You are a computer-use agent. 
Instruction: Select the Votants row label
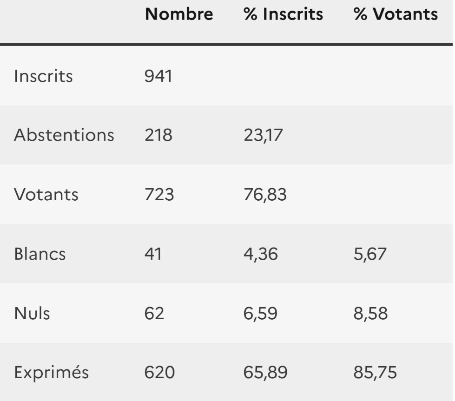pos(46,194)
